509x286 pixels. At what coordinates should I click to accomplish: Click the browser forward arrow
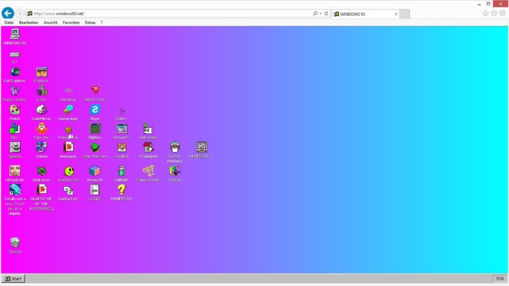(20, 13)
